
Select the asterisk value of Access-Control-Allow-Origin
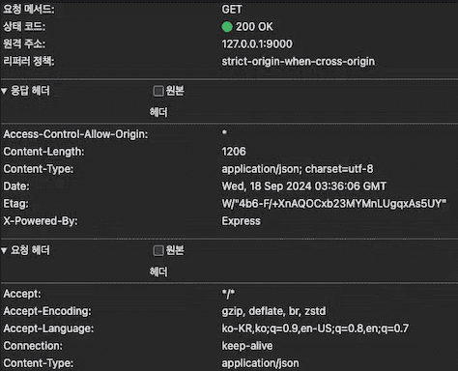click(x=224, y=132)
